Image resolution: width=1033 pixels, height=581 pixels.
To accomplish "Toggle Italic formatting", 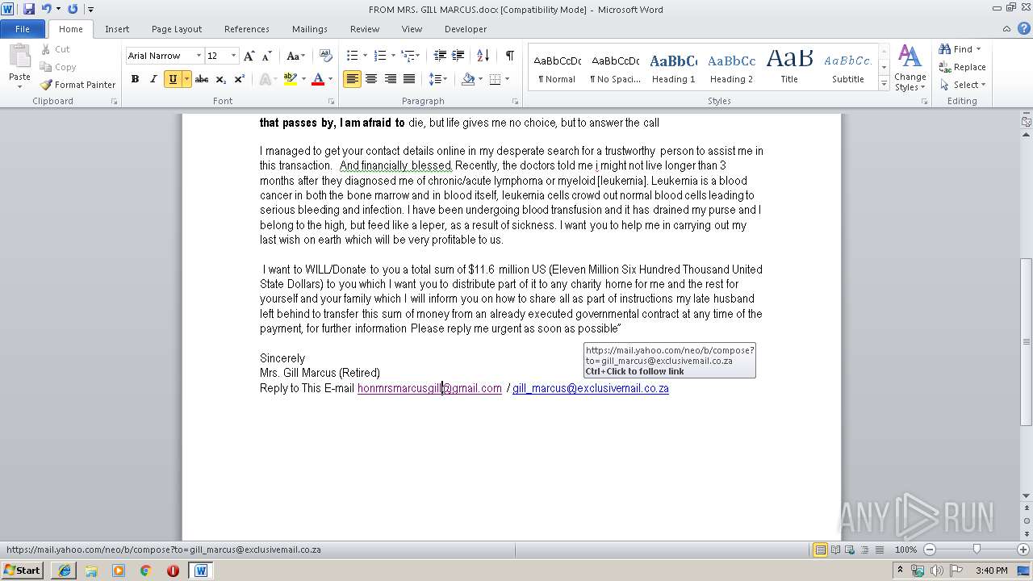I will [x=153, y=79].
